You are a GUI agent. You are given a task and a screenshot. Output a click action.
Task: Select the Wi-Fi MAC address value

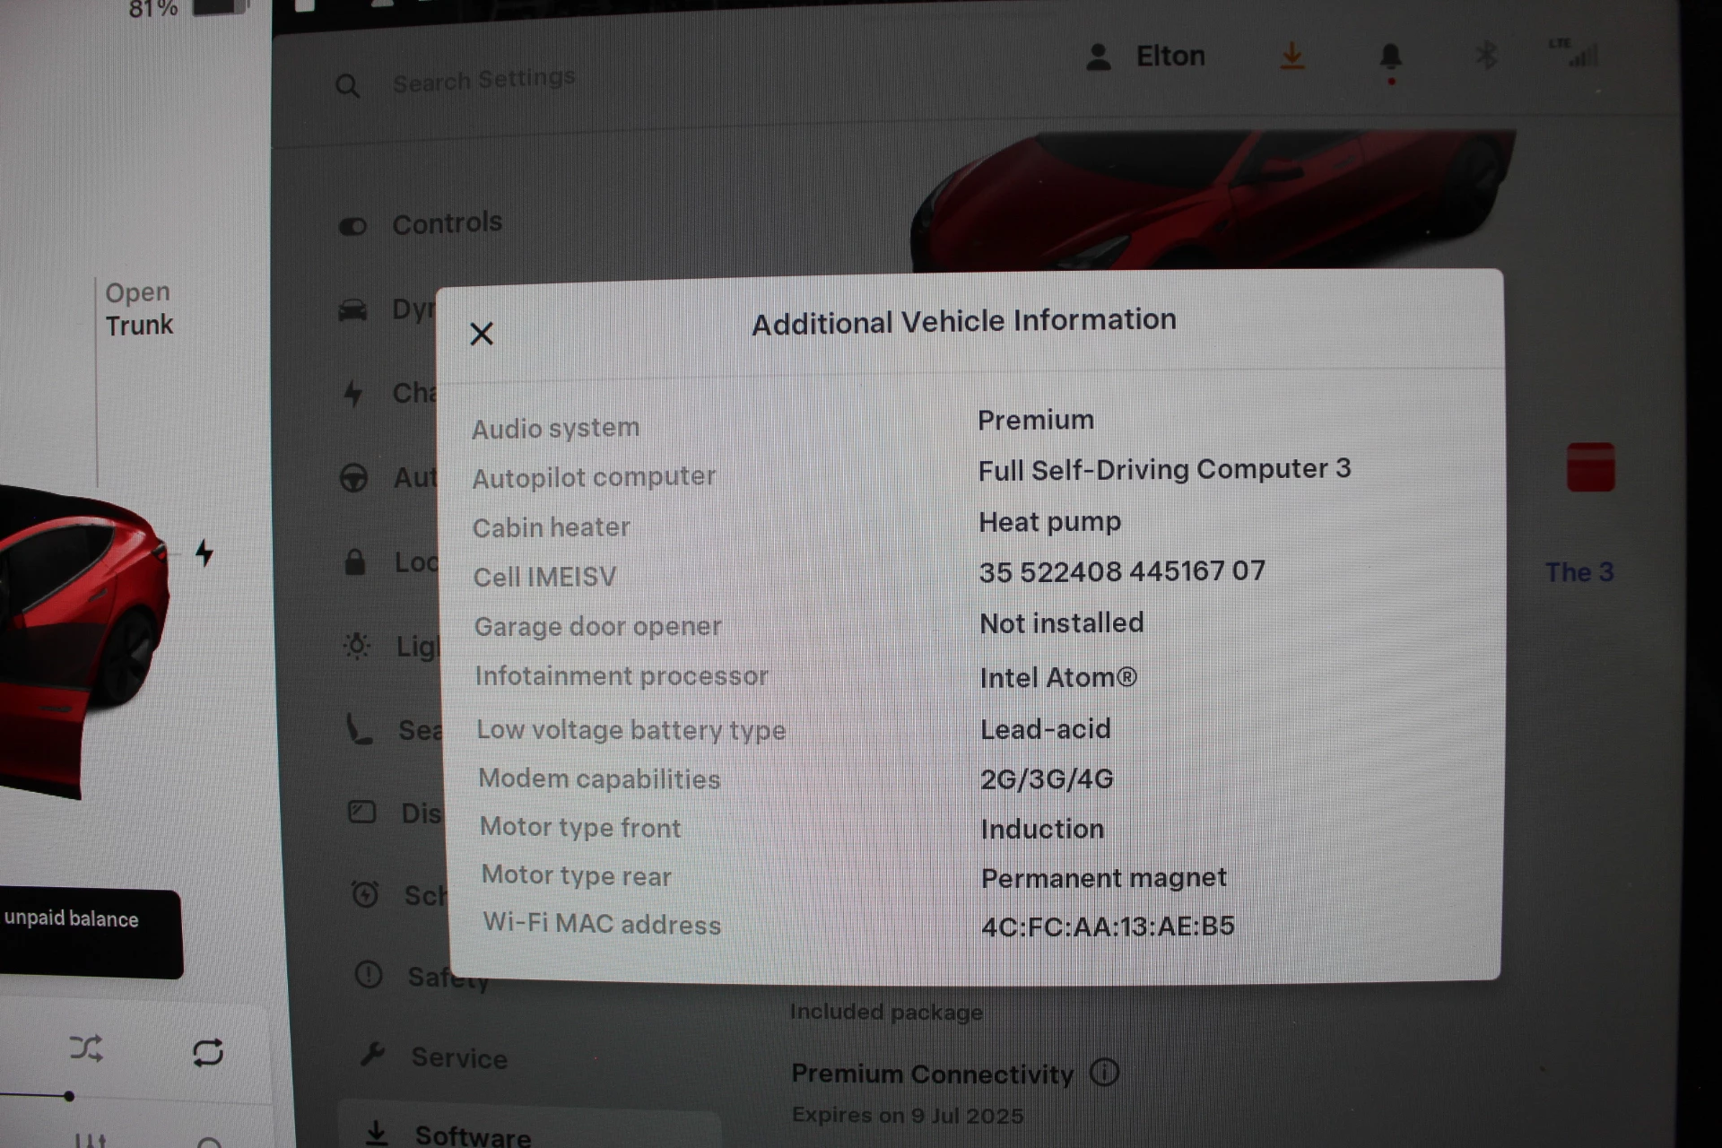pyautogui.click(x=1109, y=926)
